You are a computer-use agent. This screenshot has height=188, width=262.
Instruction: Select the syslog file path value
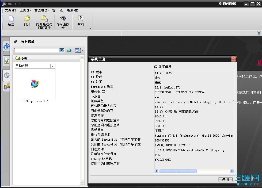pos(189,150)
